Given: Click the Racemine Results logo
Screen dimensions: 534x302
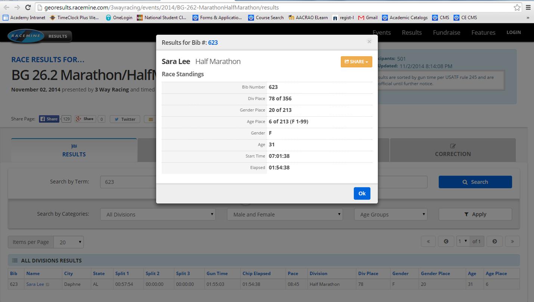Looking at the screenshot, I should (x=39, y=36).
